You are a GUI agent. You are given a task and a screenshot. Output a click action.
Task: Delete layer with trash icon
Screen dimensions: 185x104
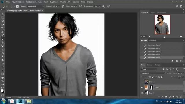[180, 97]
